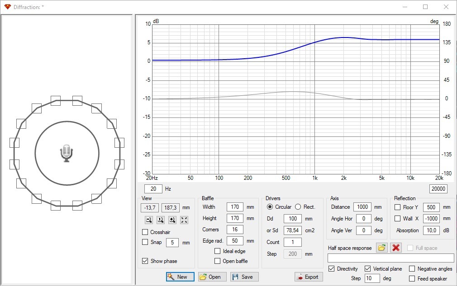
Task: Click the Angle Ver input field
Action: click(x=363, y=230)
